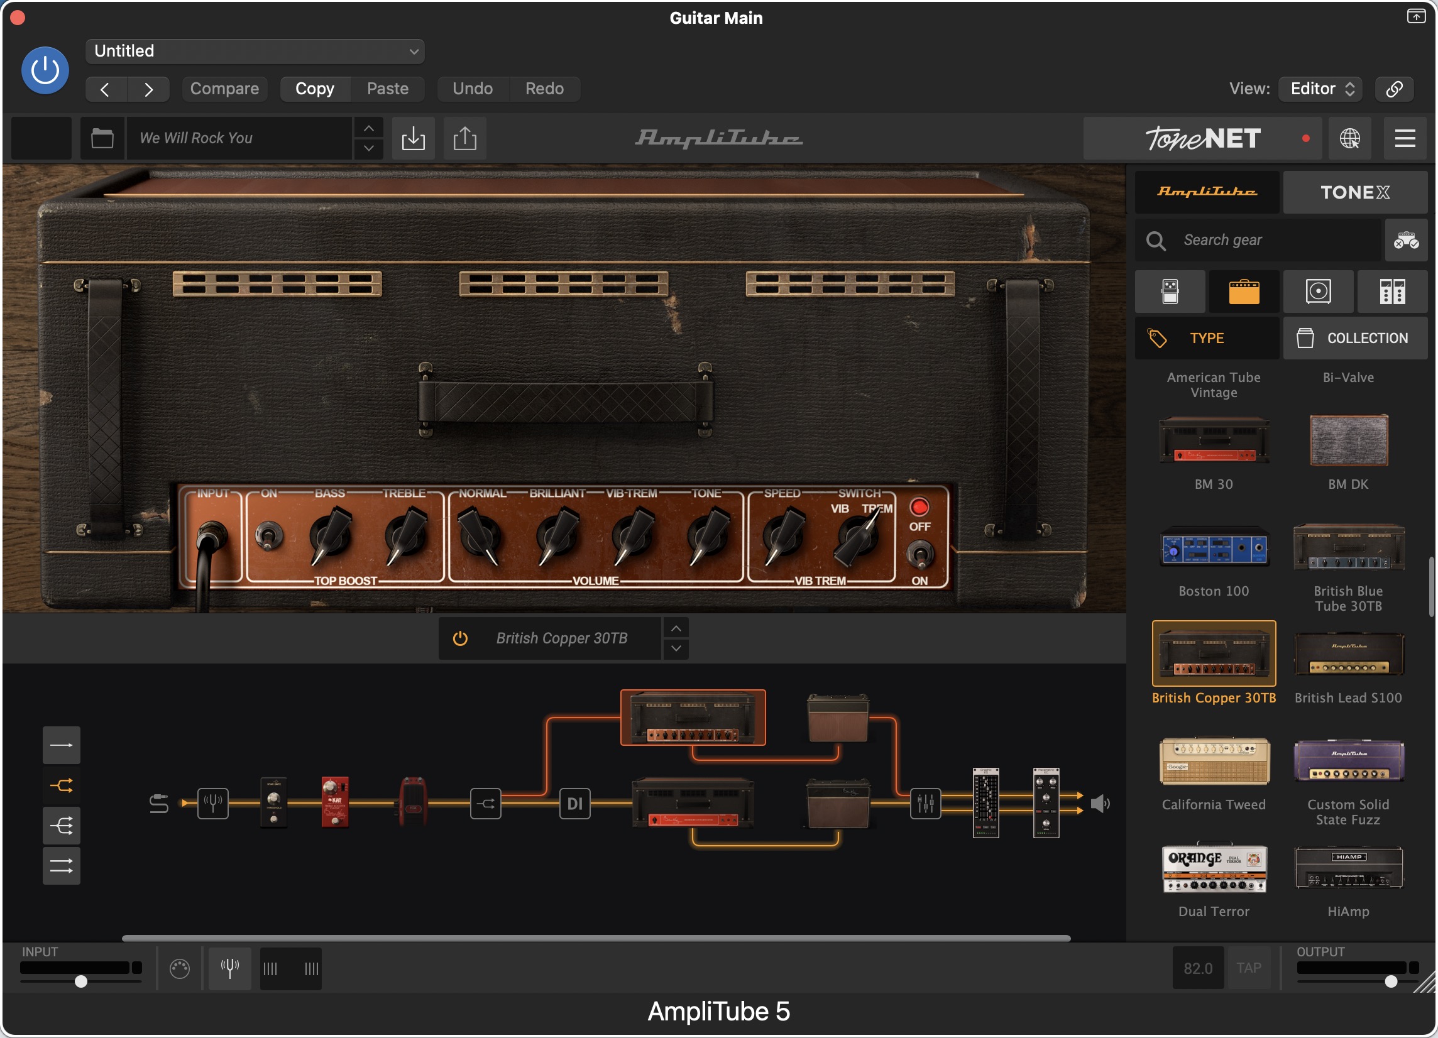The width and height of the screenshot is (1438, 1038).
Task: Open the preset browser folder icon
Action: [102, 138]
